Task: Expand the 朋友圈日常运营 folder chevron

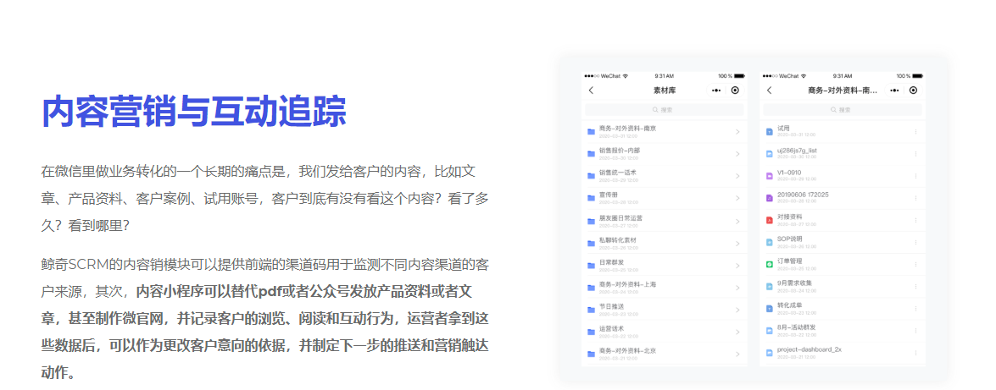Action: tap(737, 222)
